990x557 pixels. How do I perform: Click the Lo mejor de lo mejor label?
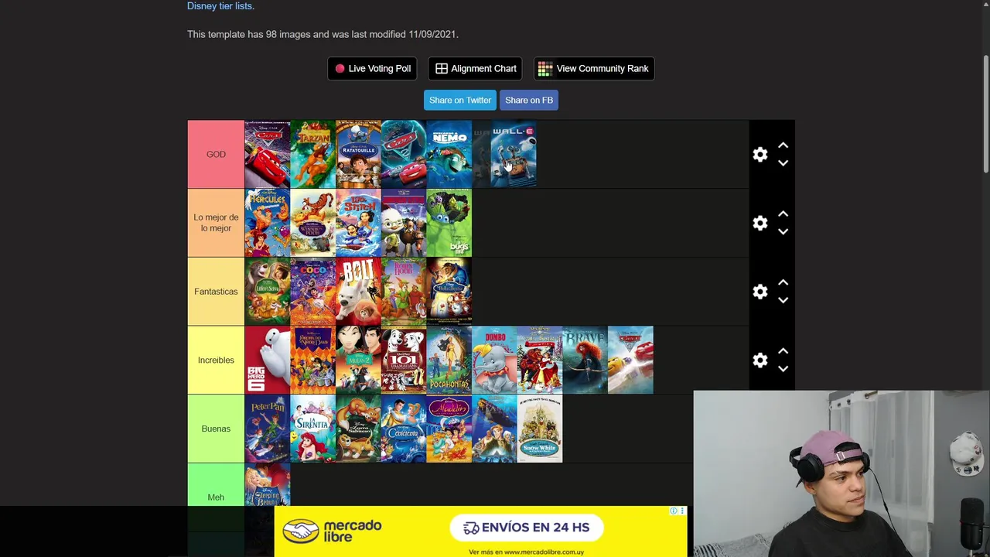(216, 223)
